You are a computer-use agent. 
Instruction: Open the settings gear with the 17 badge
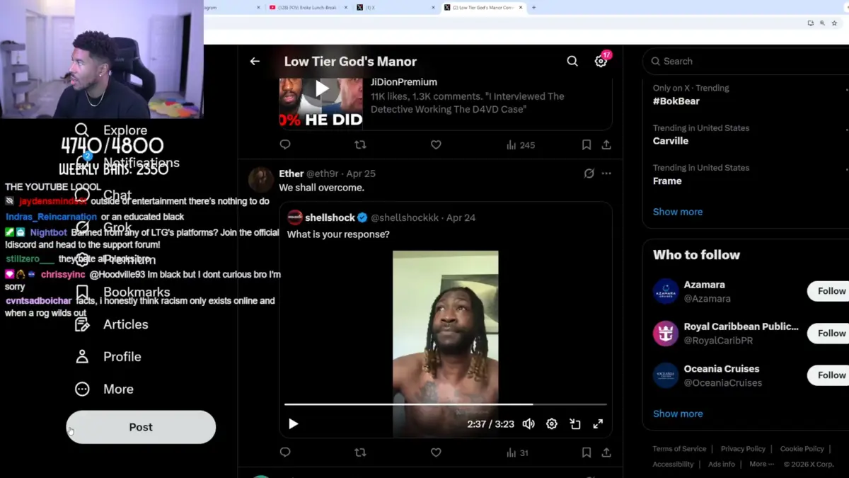[x=601, y=61]
